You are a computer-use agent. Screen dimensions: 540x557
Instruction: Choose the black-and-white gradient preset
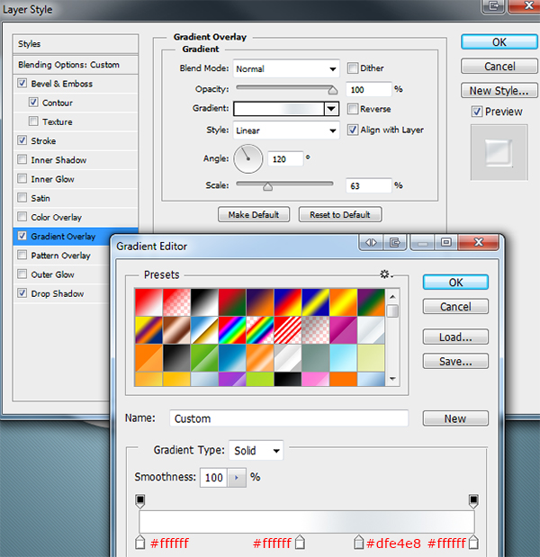pos(204,302)
